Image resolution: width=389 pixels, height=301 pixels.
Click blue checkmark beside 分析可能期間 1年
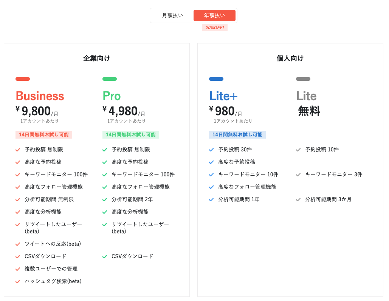tap(211, 199)
